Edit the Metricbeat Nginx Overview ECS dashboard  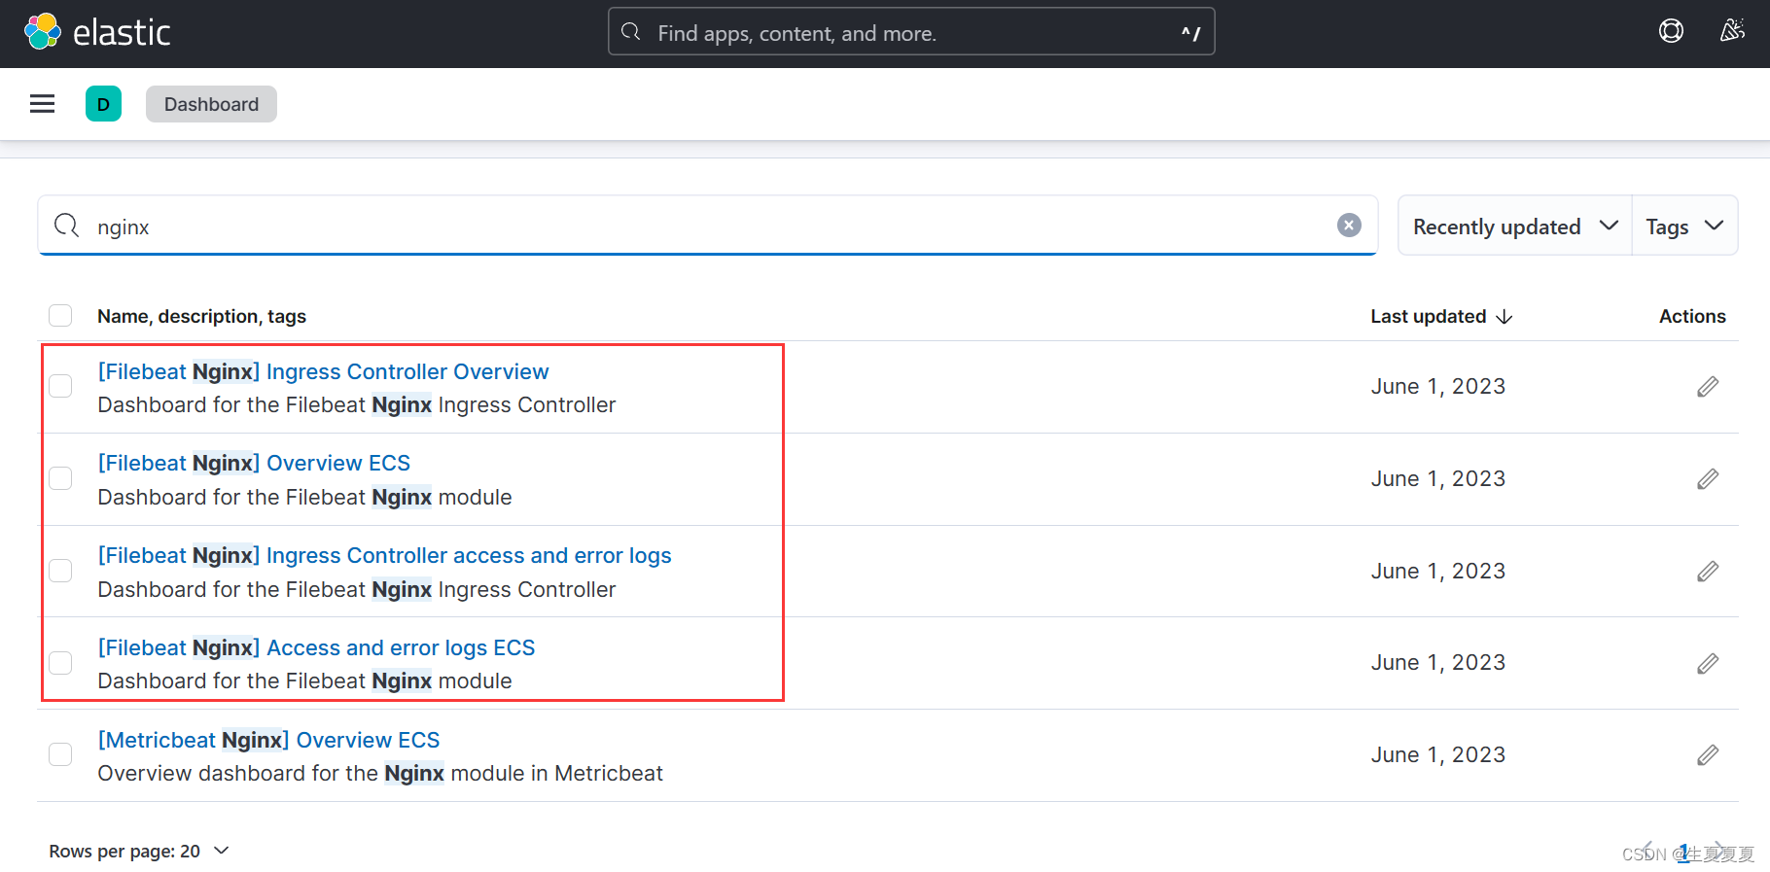point(1708,755)
